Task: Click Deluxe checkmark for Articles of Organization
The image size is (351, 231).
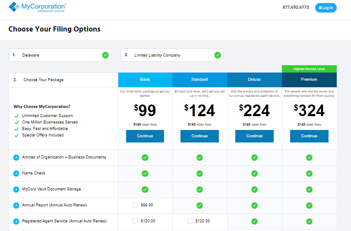Action: pyautogui.click(x=255, y=158)
